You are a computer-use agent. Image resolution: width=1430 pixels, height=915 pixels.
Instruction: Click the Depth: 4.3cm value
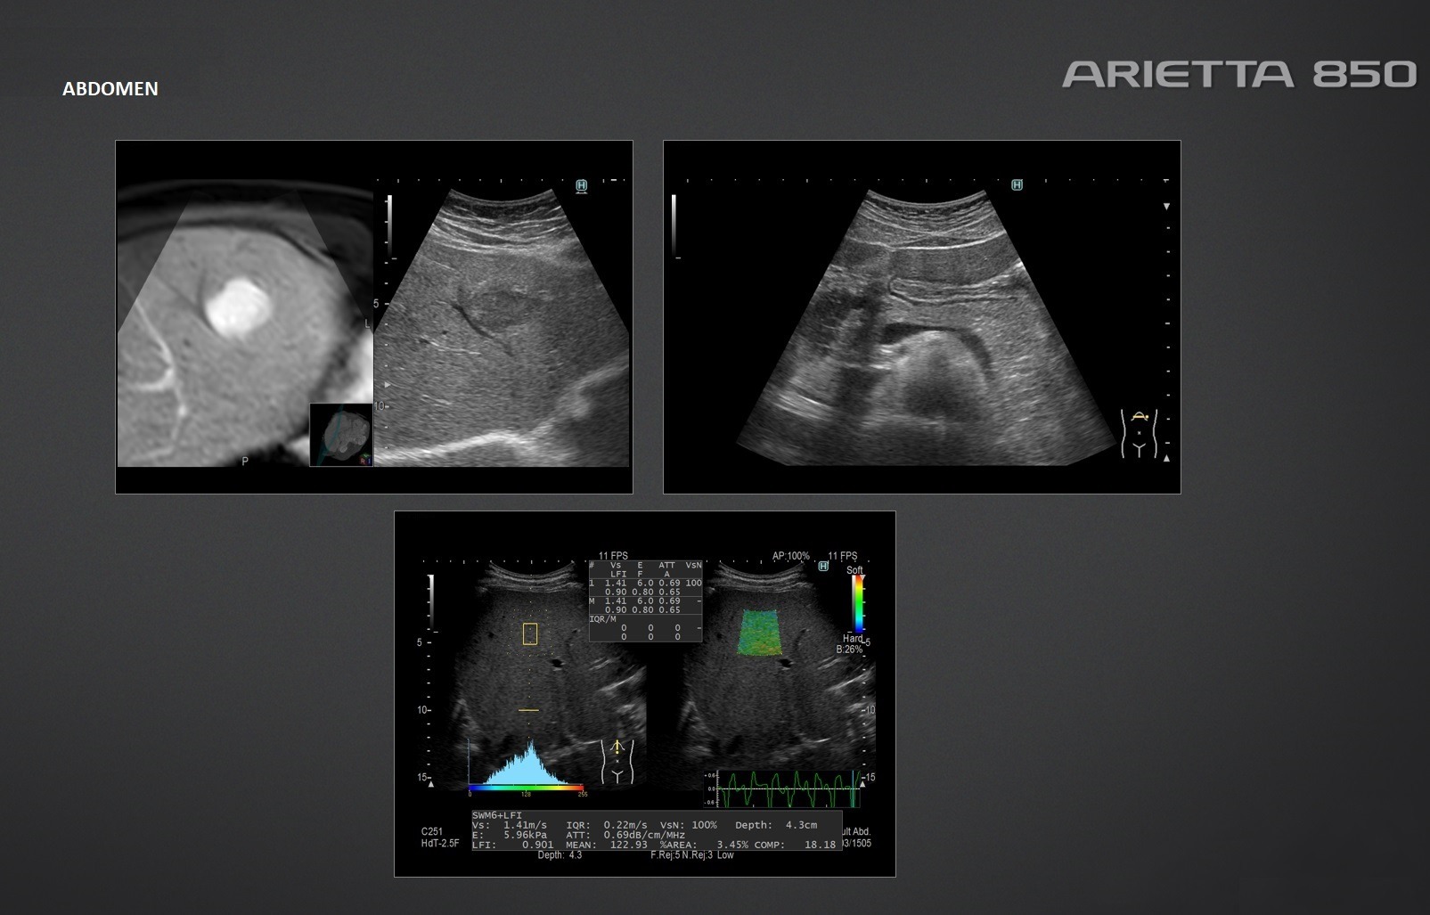tap(776, 825)
